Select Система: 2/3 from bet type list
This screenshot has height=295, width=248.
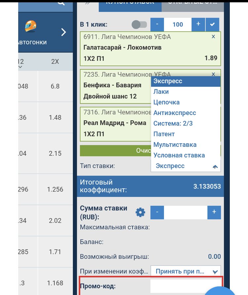tap(173, 124)
